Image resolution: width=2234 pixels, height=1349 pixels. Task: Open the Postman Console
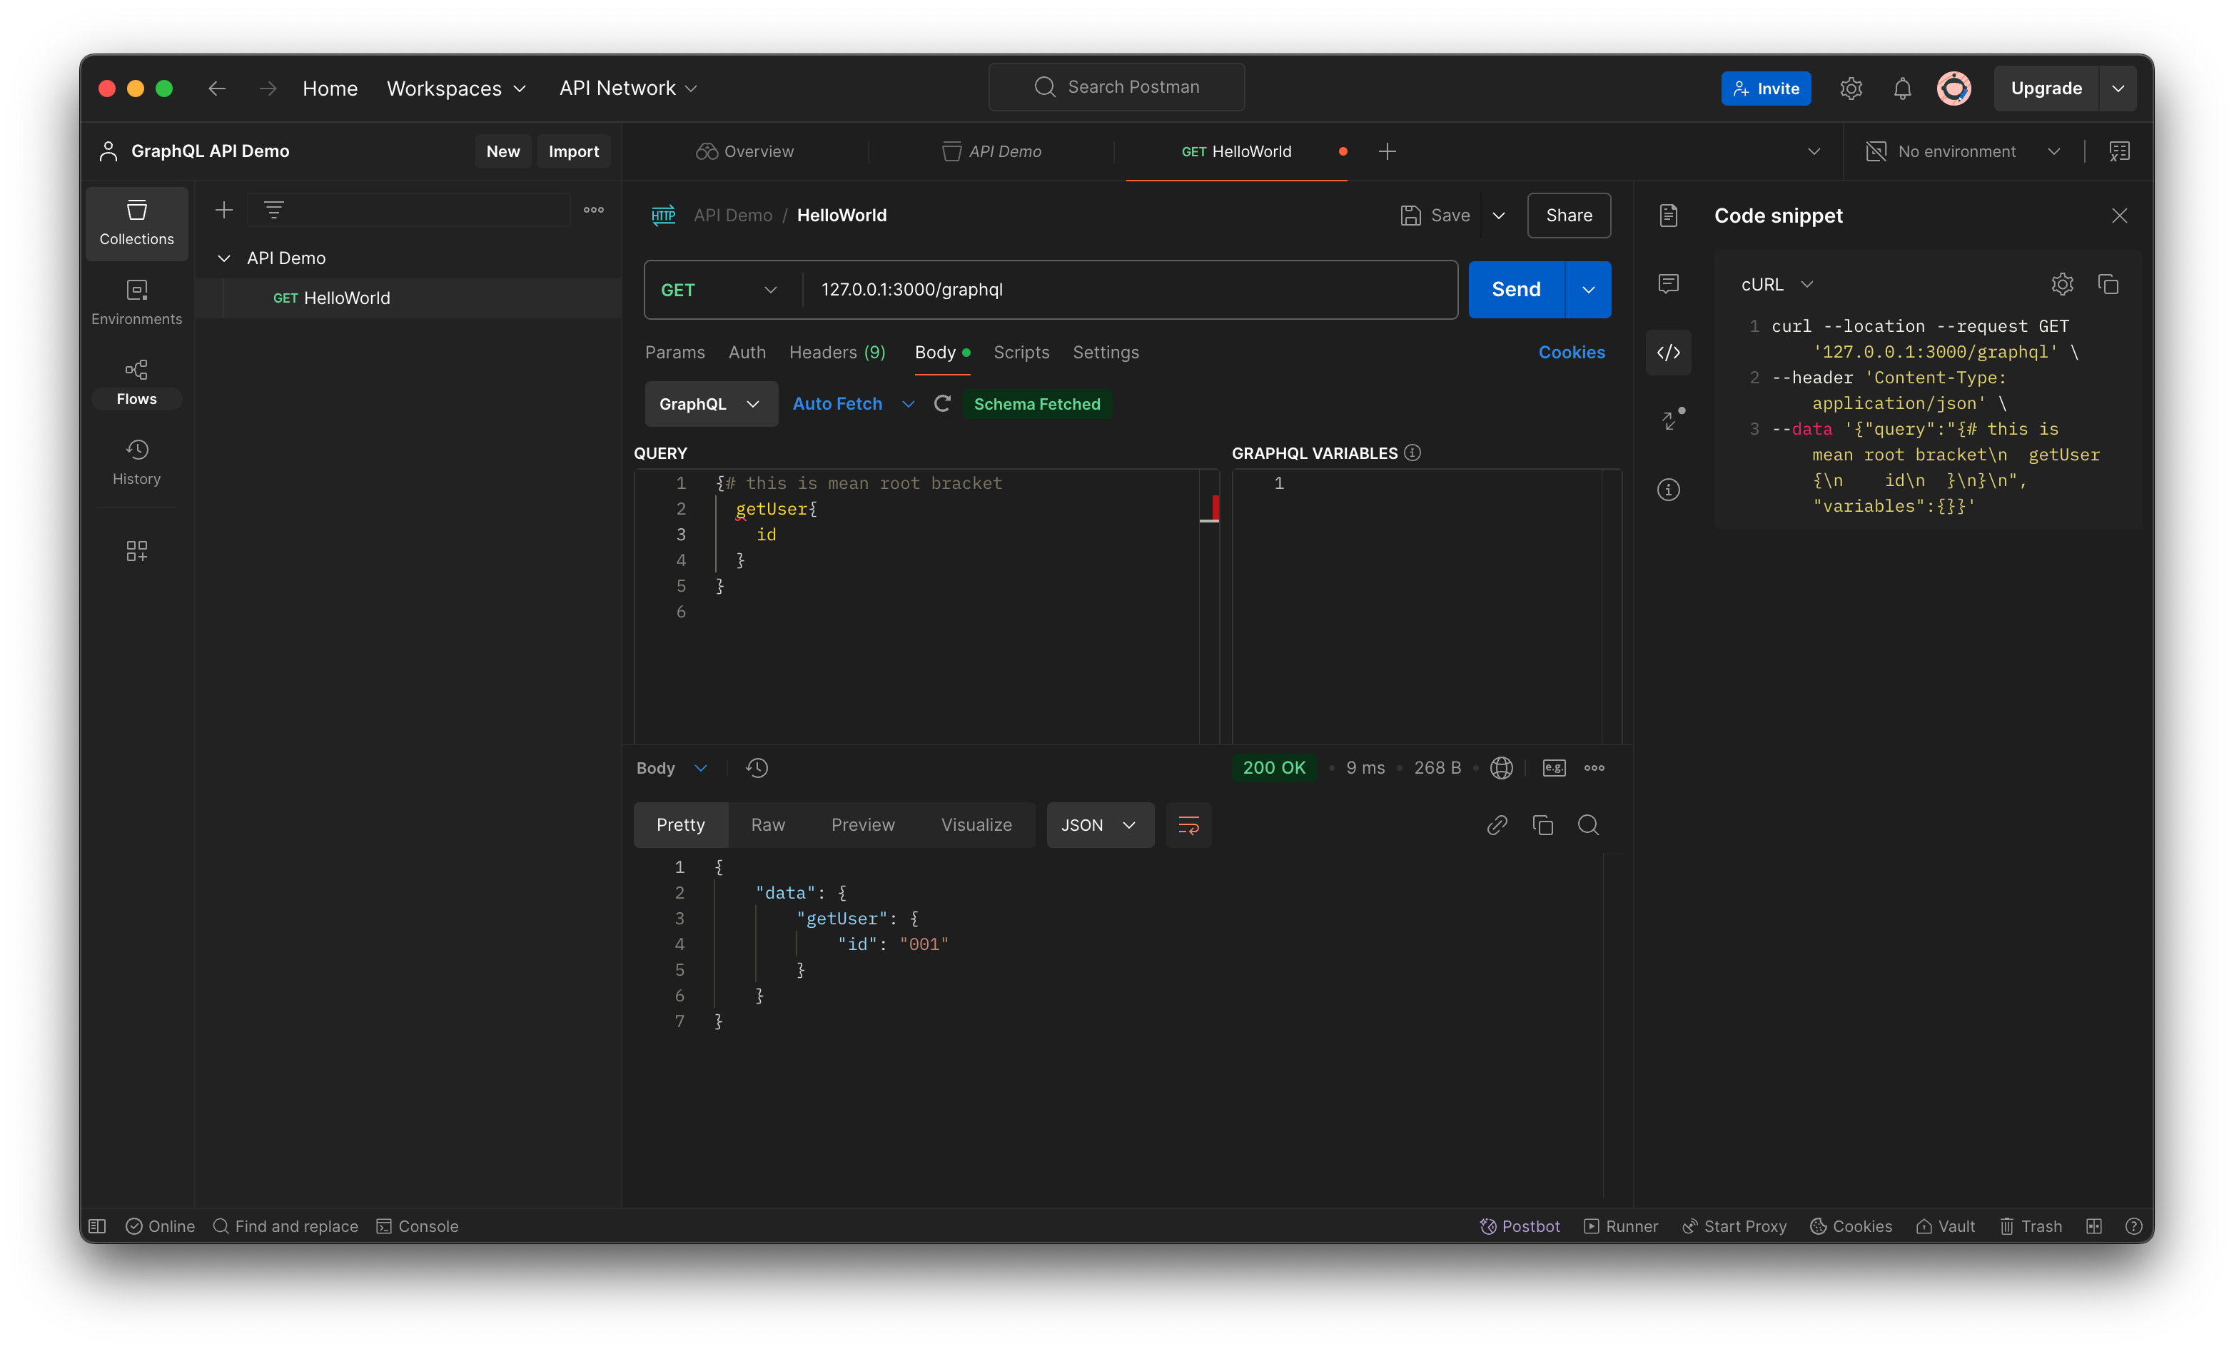point(418,1226)
